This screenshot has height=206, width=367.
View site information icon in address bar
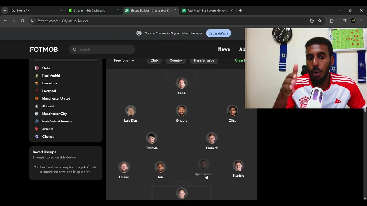[x=33, y=21]
